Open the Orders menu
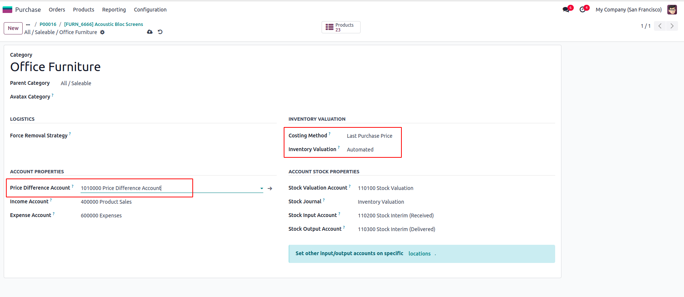This screenshot has height=297, width=684. click(x=57, y=10)
